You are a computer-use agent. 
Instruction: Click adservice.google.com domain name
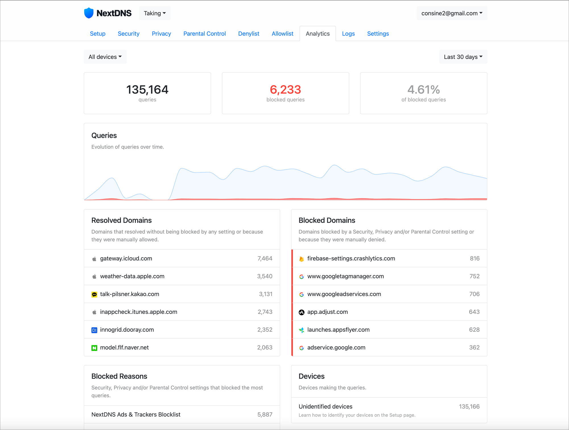[x=336, y=348]
